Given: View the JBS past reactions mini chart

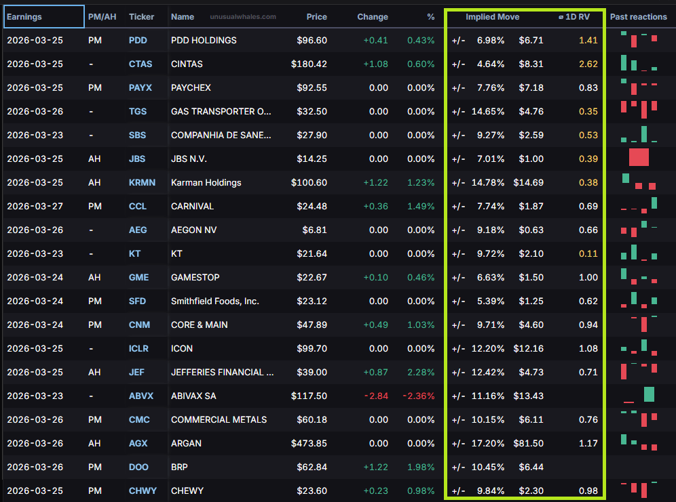Looking at the screenshot, I should 639,157.
